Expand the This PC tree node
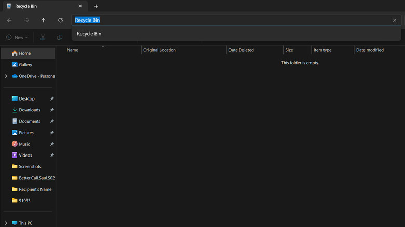Viewport: 405px width, 227px height. tap(6, 223)
